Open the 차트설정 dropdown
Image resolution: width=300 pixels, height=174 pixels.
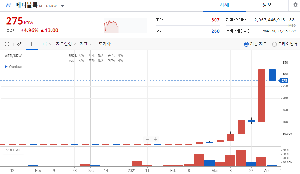(x=66, y=44)
